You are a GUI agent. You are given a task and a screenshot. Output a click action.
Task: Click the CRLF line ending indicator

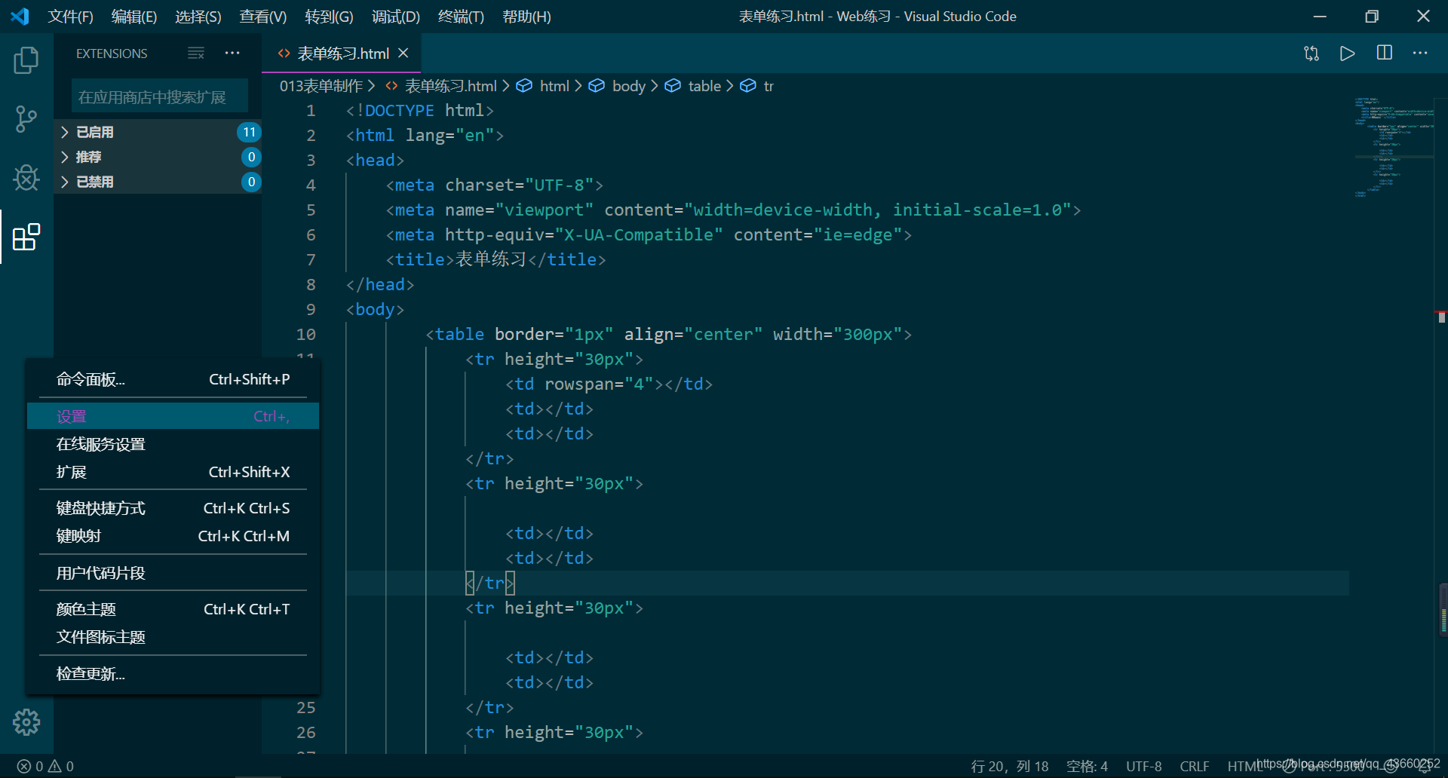point(1194,766)
